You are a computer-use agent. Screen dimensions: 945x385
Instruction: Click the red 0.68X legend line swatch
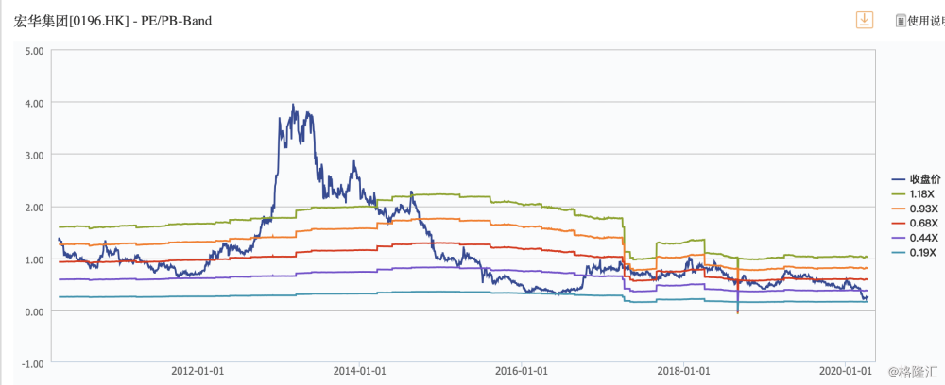click(900, 224)
